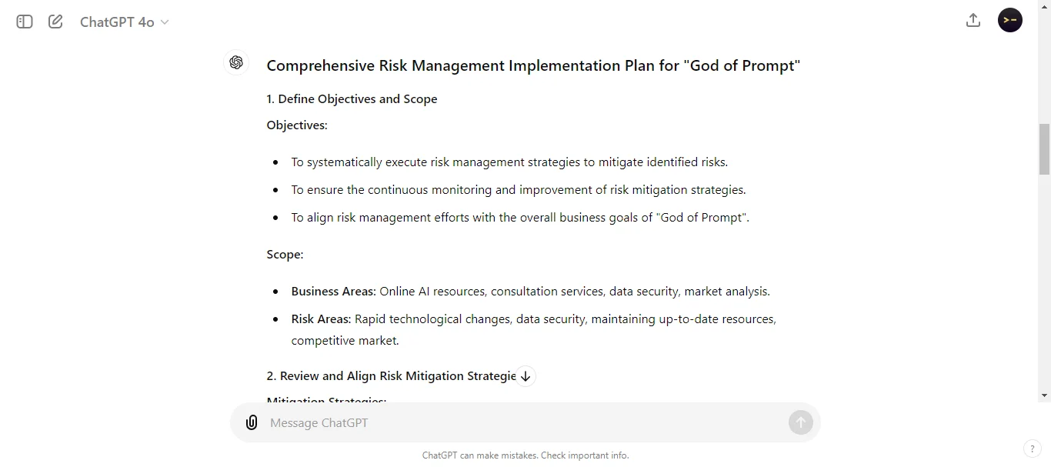Image resolution: width=1051 pixels, height=467 pixels.
Task: Toggle the sidebar panel open
Action: tap(24, 22)
